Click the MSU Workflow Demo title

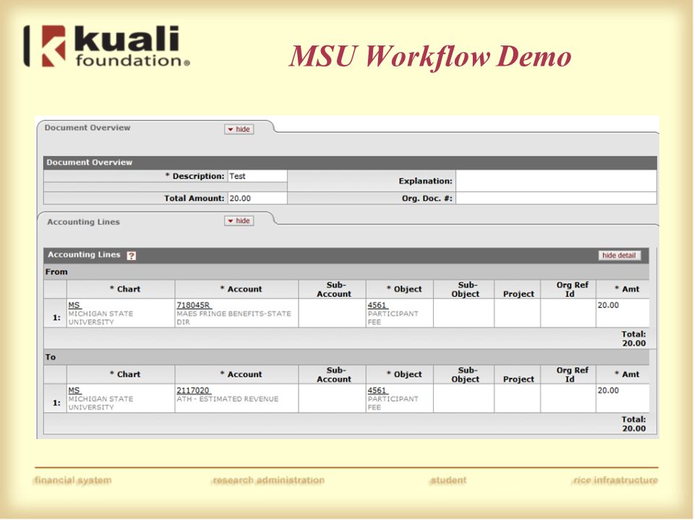pos(429,56)
